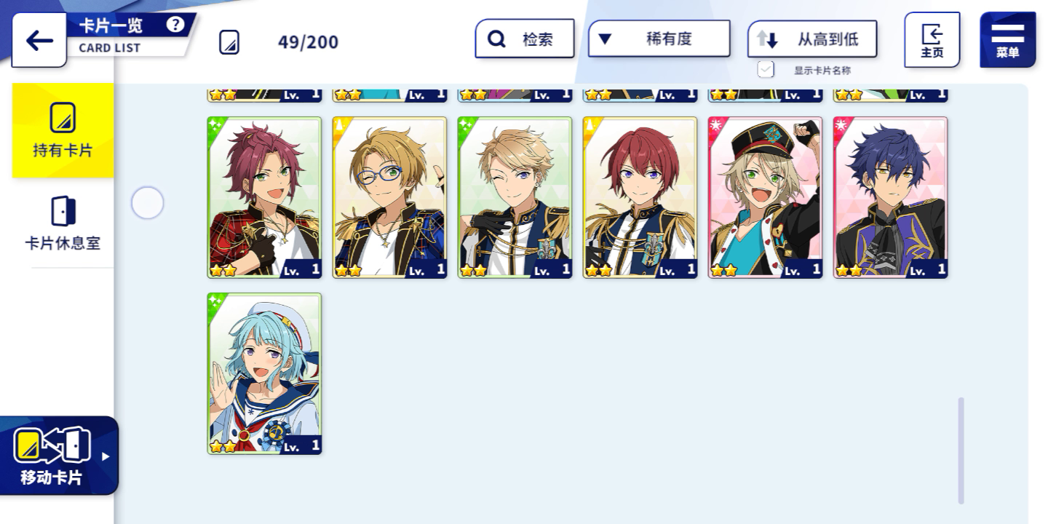Expand the arrow on the 移动卡片 panel
1048x524 pixels.
pyautogui.click(x=106, y=456)
